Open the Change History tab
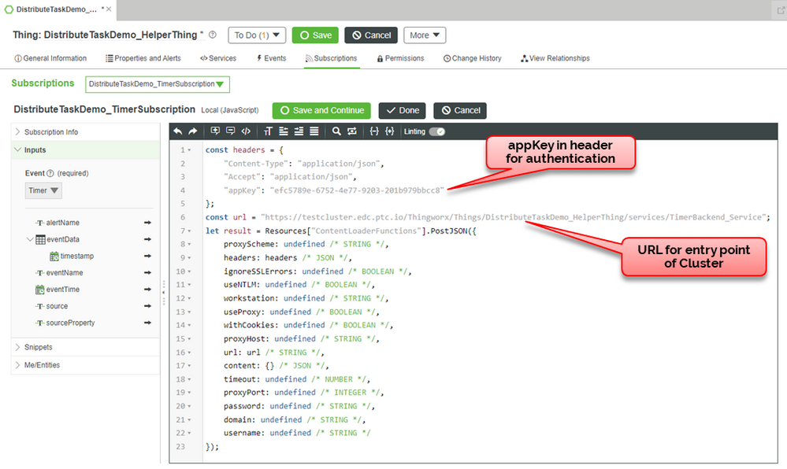The height and width of the screenshot is (469, 787). click(x=473, y=58)
